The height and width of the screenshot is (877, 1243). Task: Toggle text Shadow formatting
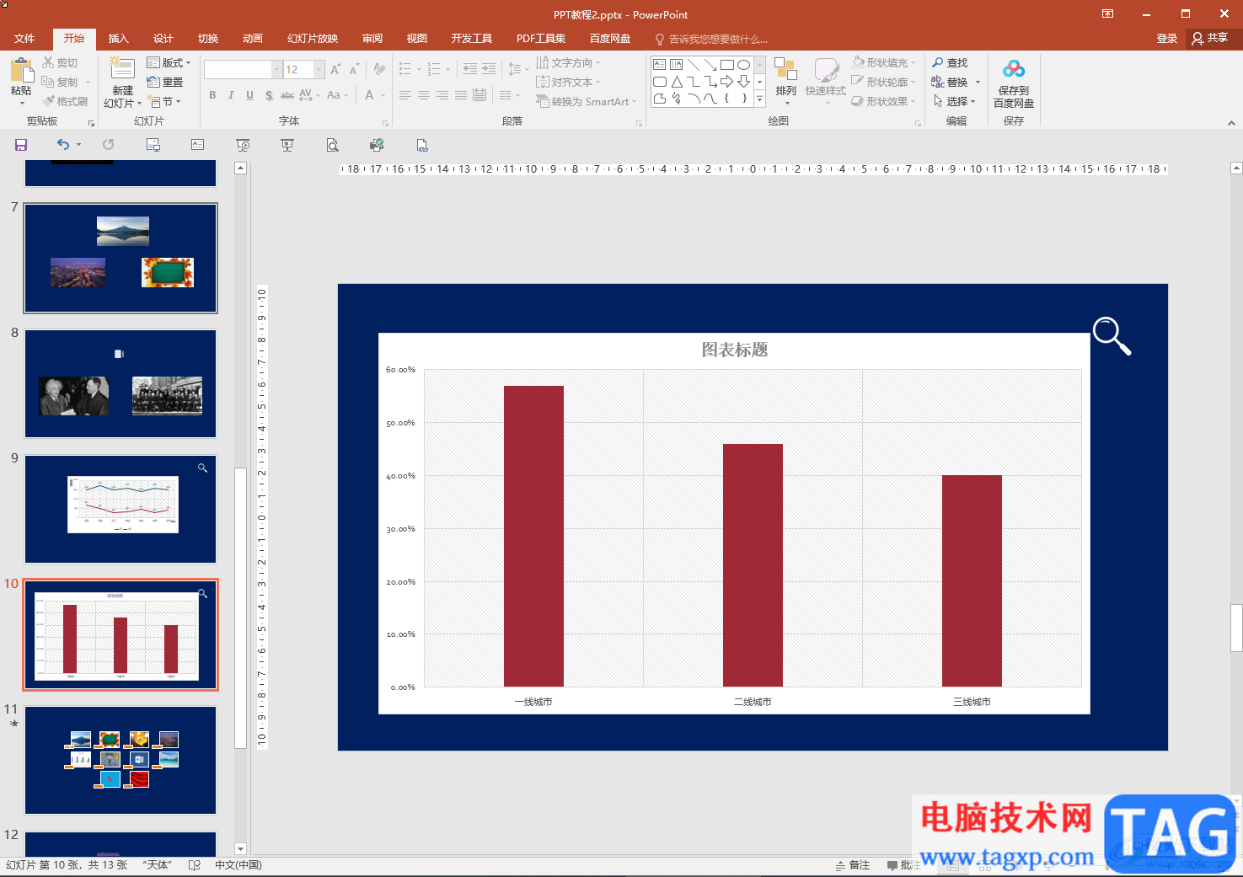click(269, 95)
